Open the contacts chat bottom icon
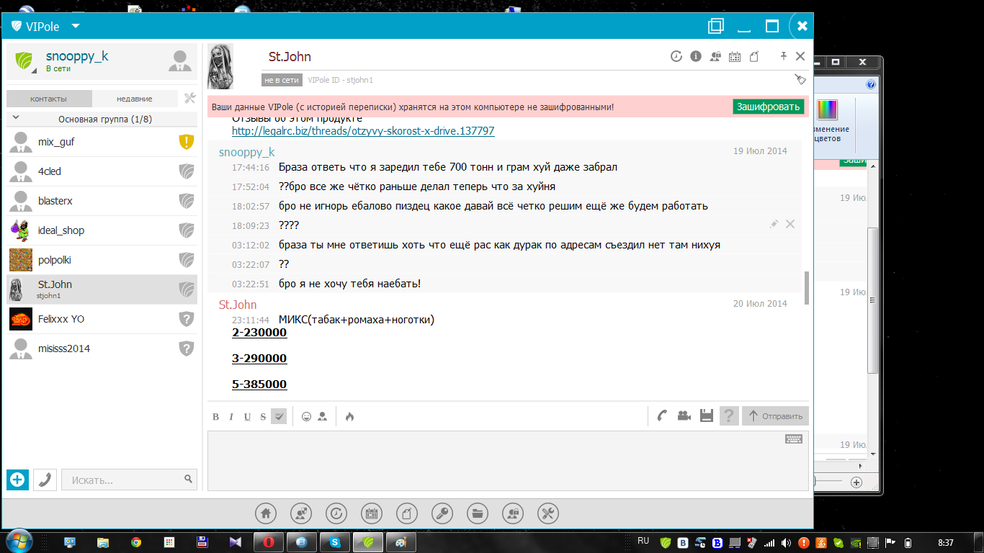The height and width of the screenshot is (553, 984). click(x=301, y=513)
